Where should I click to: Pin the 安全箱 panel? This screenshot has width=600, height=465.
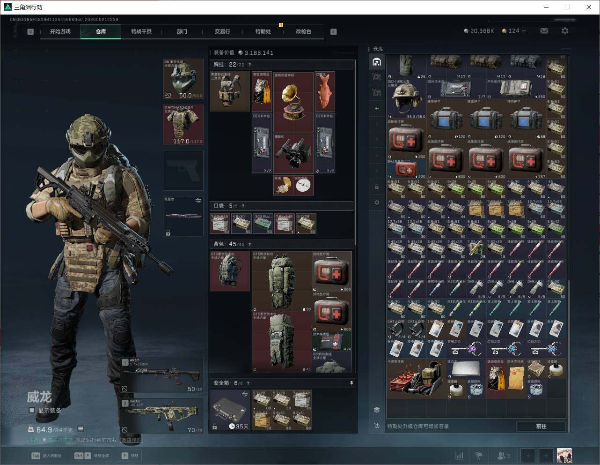tap(351, 383)
